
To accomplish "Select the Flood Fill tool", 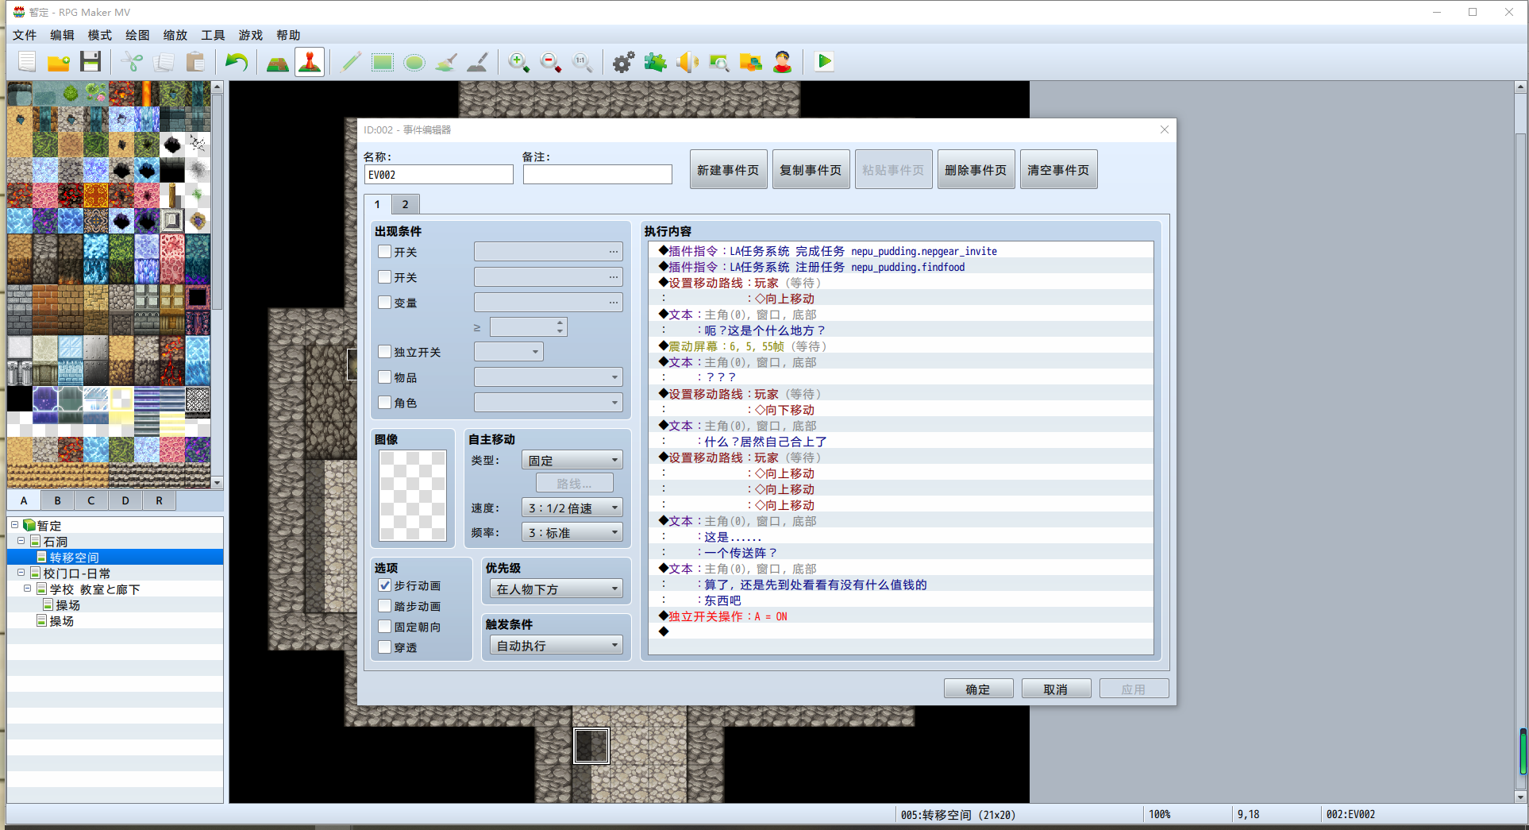I will click(x=446, y=62).
